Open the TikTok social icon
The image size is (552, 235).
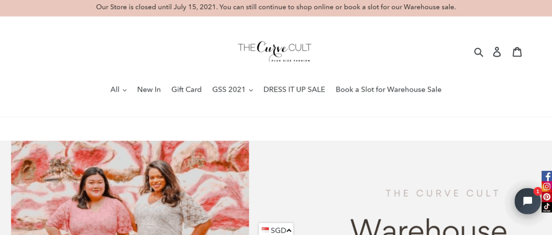(x=547, y=207)
